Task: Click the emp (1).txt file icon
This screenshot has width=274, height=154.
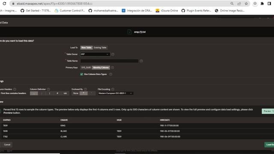Action: 129,32
